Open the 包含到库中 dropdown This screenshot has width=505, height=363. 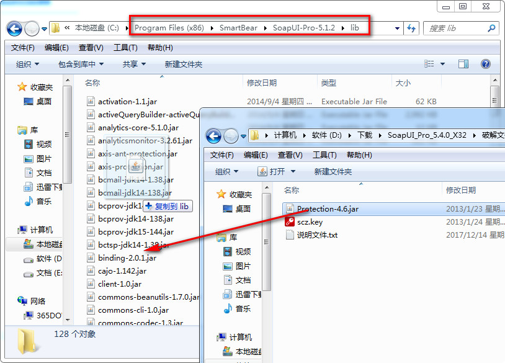[x=81, y=64]
